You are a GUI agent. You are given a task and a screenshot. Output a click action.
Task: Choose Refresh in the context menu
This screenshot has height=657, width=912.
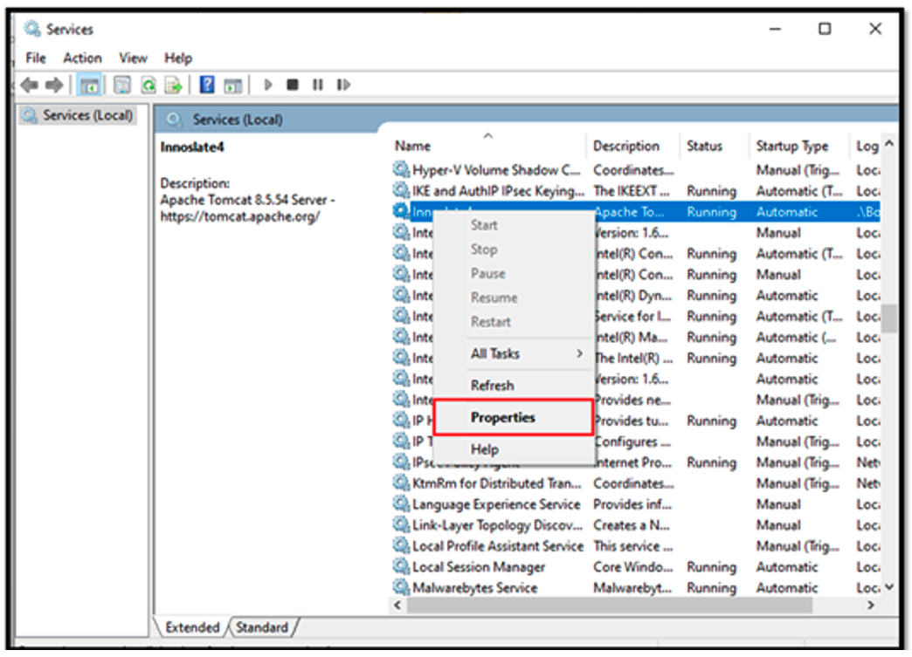tap(492, 385)
